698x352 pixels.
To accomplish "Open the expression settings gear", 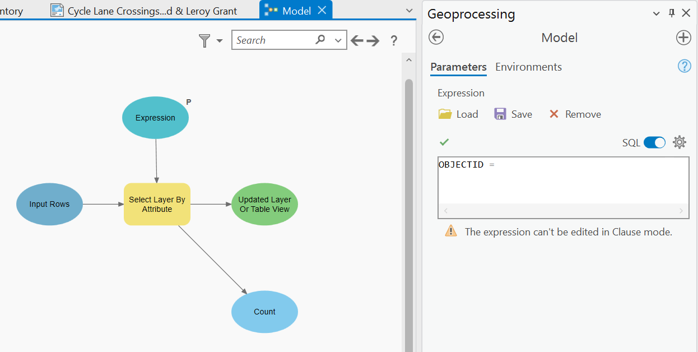I will (679, 142).
